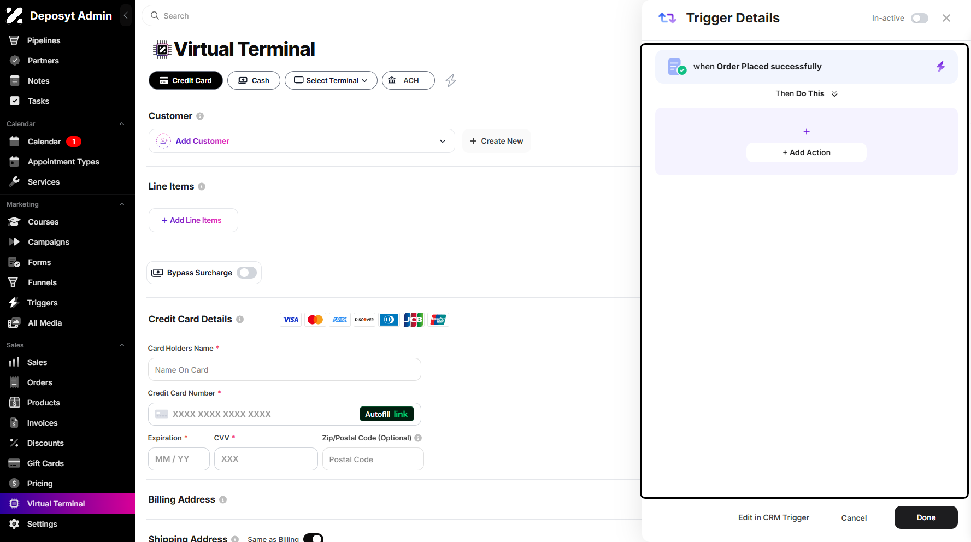The height and width of the screenshot is (542, 971).
Task: Click the Zip/Postal Code info icon
Action: click(x=418, y=438)
